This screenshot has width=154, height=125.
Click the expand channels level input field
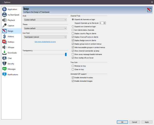click(x=102, y=23)
